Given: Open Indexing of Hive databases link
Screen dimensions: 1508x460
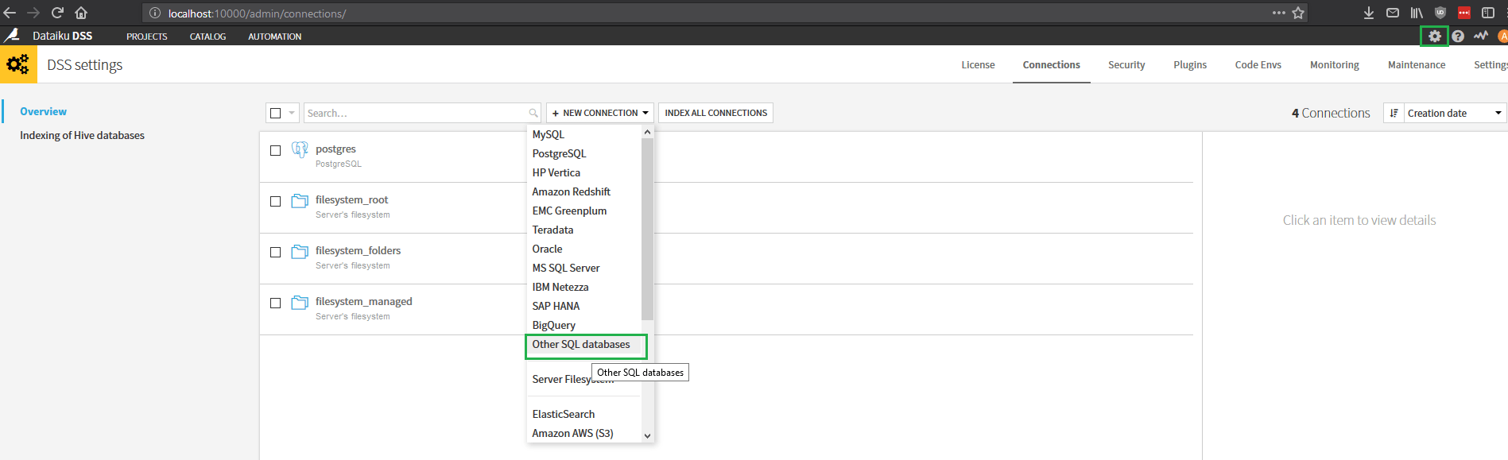Looking at the screenshot, I should click(x=82, y=135).
